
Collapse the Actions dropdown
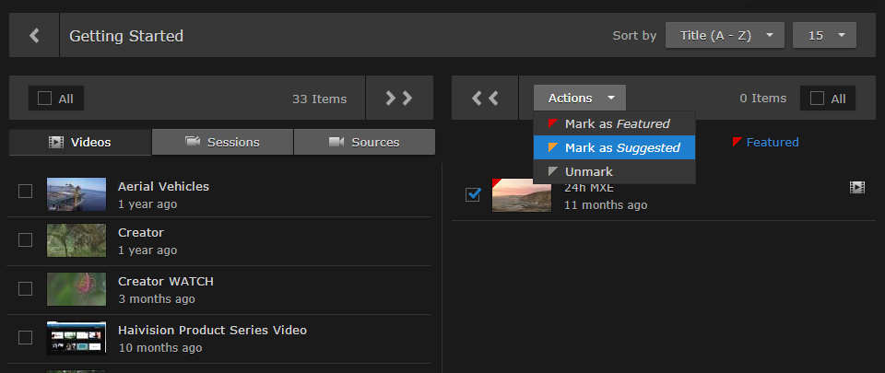[x=579, y=98]
